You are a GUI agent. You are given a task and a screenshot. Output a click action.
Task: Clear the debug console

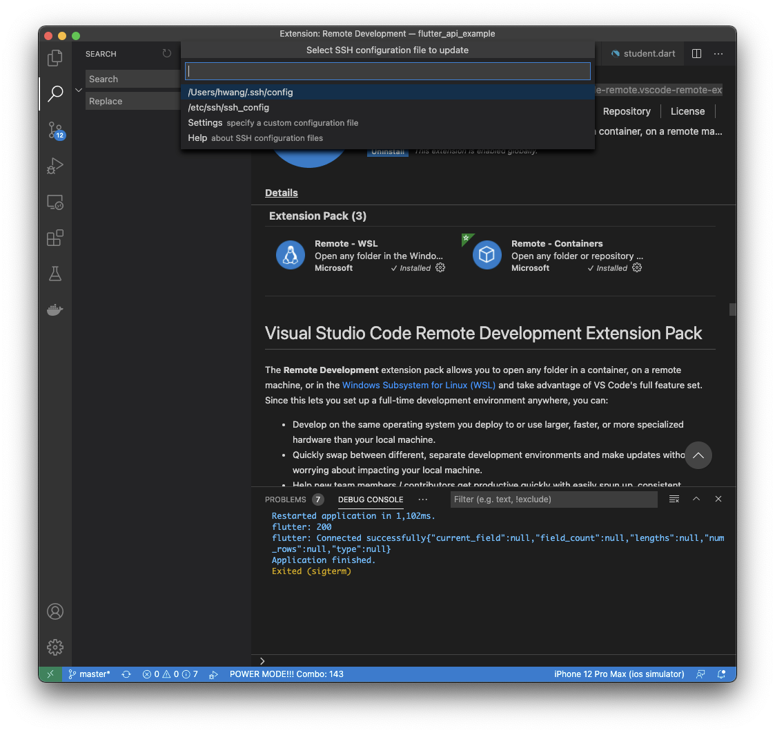coord(674,499)
